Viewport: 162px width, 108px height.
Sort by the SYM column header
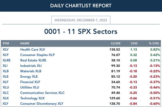(6, 43)
